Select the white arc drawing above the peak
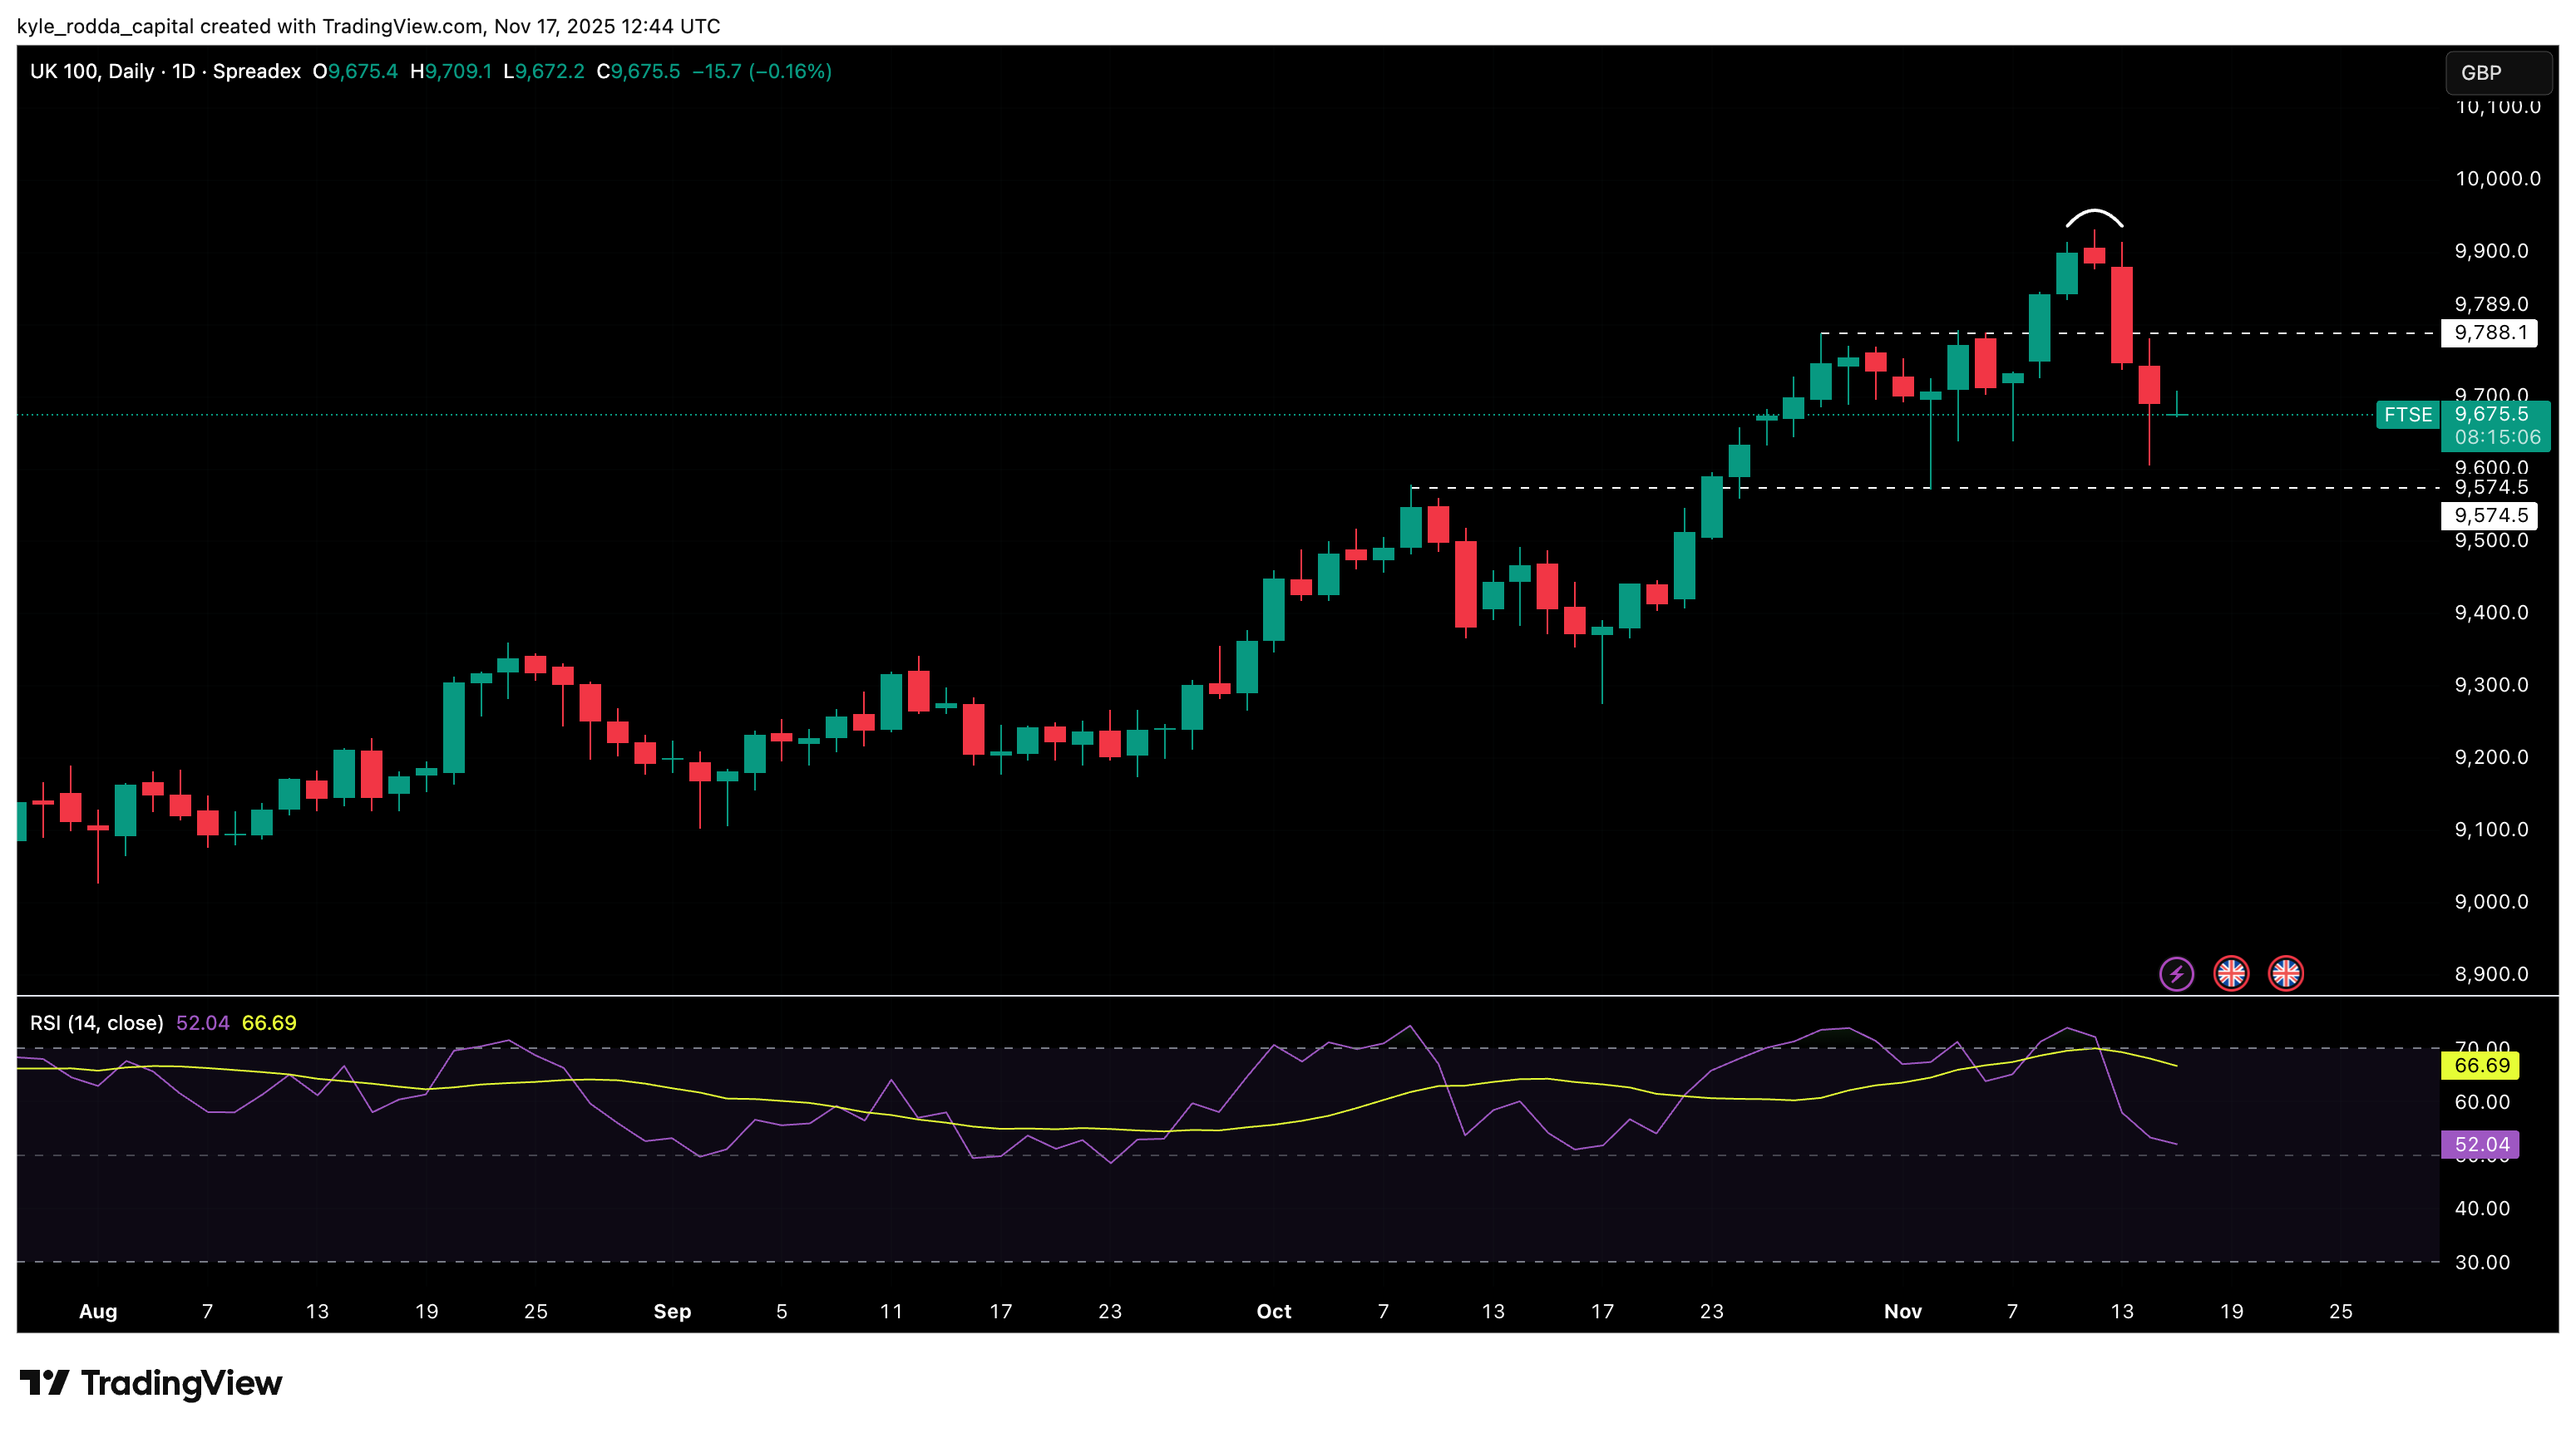Viewport: 2576px width, 1433px height. point(2094,213)
